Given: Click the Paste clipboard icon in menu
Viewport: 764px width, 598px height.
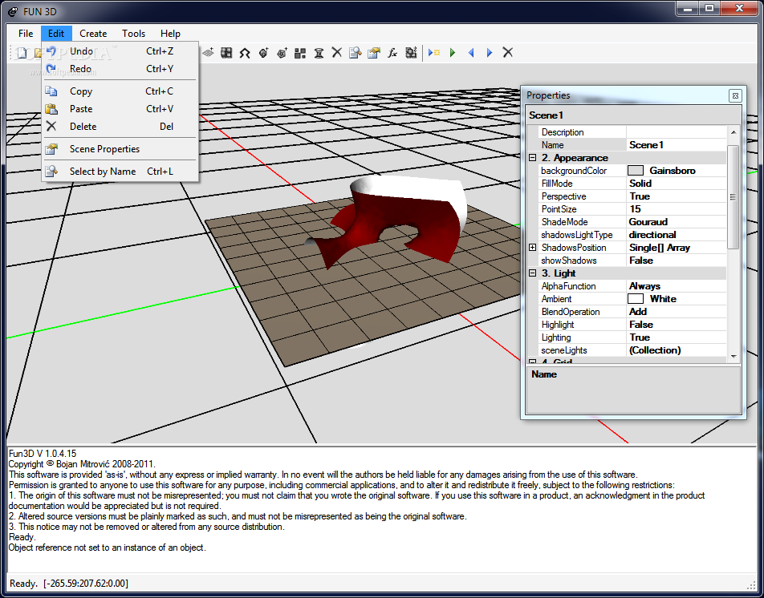Looking at the screenshot, I should pos(51,109).
